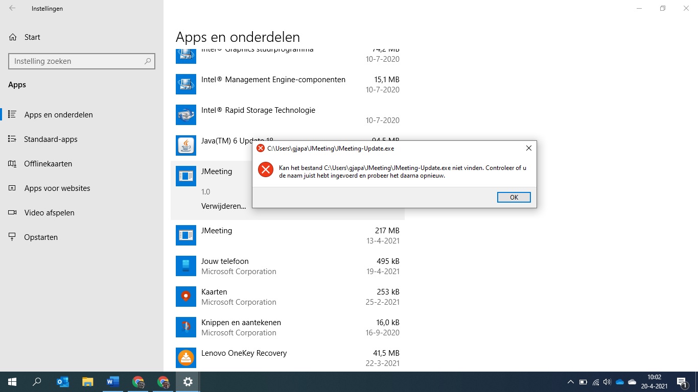Select Intel Management Engine-componenten entry
Image resolution: width=698 pixels, height=392 pixels.
tap(288, 84)
